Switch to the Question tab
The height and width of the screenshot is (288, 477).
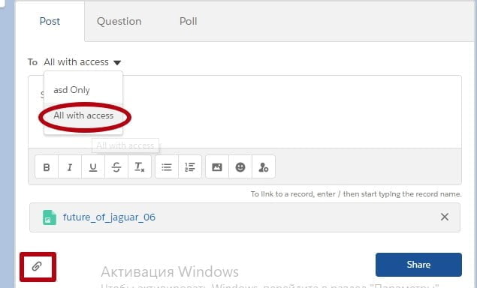(119, 21)
